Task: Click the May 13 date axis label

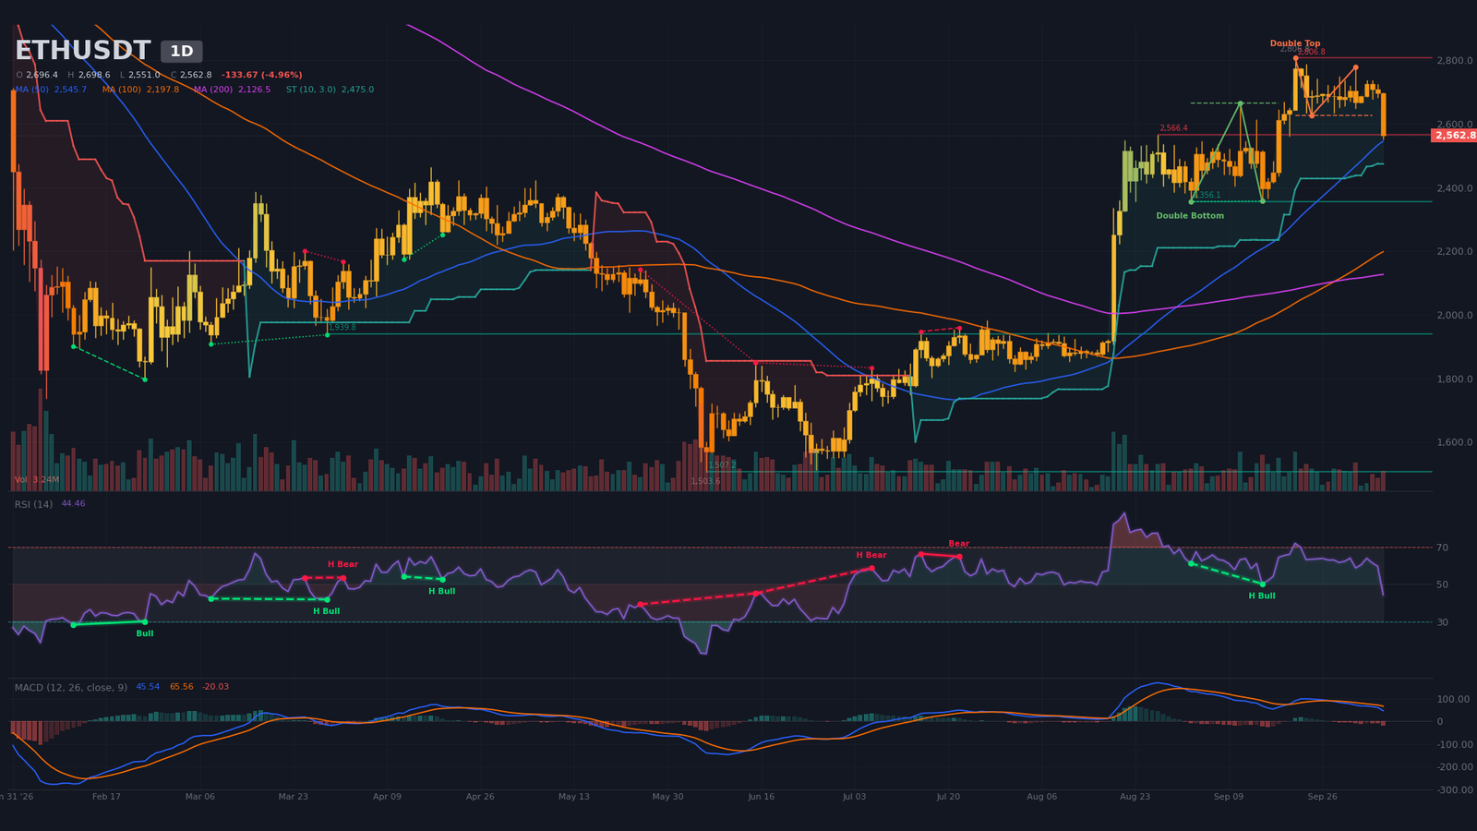Action: (x=573, y=797)
